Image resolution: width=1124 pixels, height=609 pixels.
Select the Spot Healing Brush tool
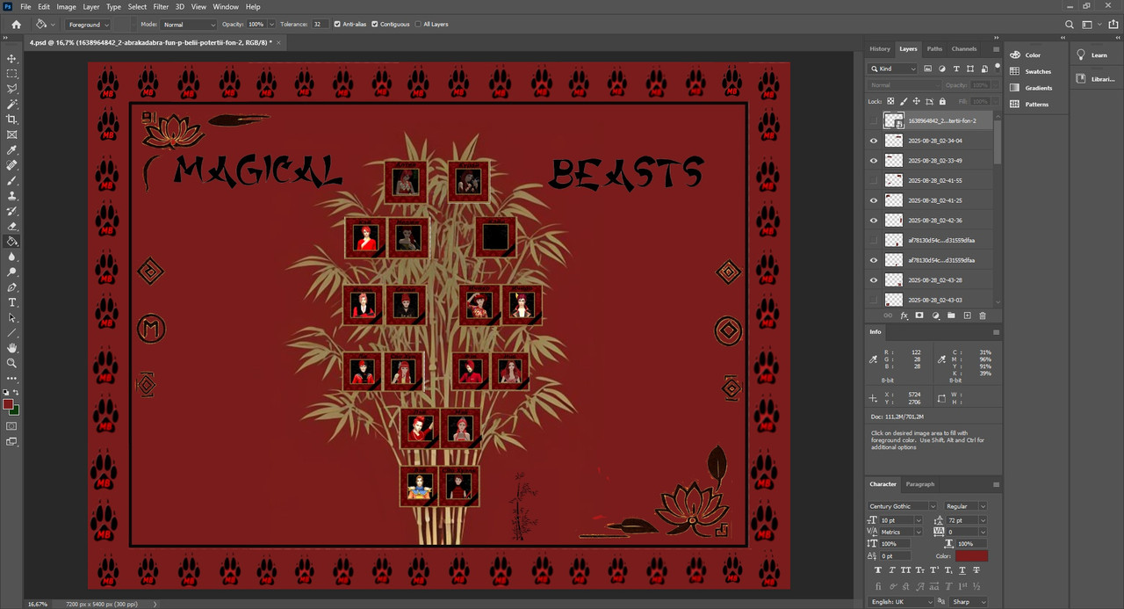(x=12, y=165)
